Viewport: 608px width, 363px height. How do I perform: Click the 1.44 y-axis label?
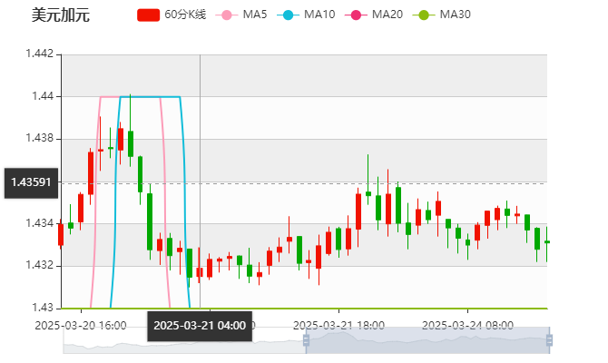[x=44, y=95]
